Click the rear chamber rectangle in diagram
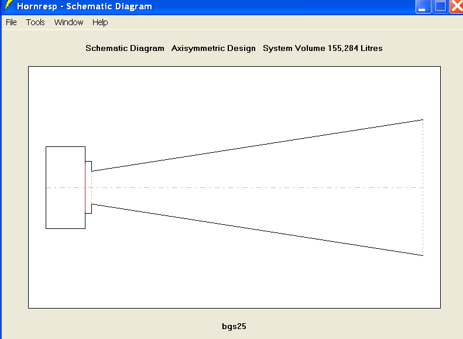Image resolution: width=463 pixels, height=339 pixels. [66, 187]
